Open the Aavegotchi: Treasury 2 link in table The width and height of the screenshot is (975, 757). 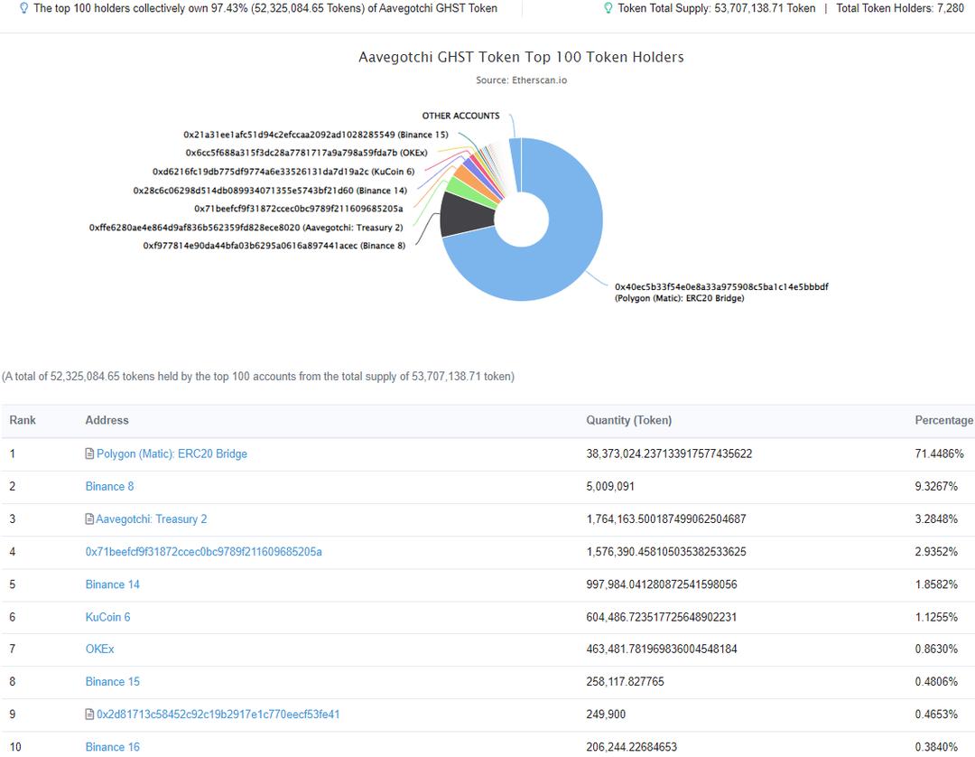coord(152,519)
